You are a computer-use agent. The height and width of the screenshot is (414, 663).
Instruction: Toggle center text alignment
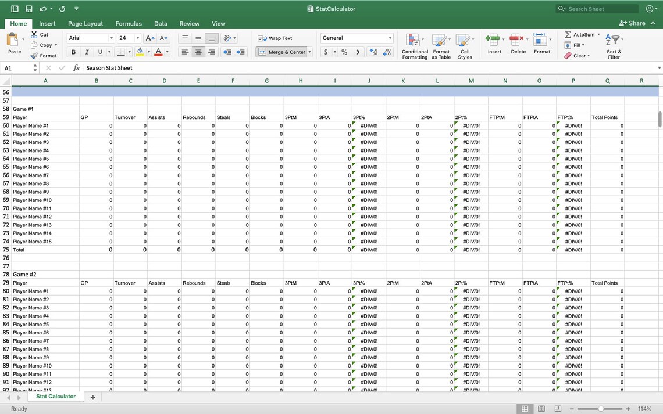(x=197, y=52)
